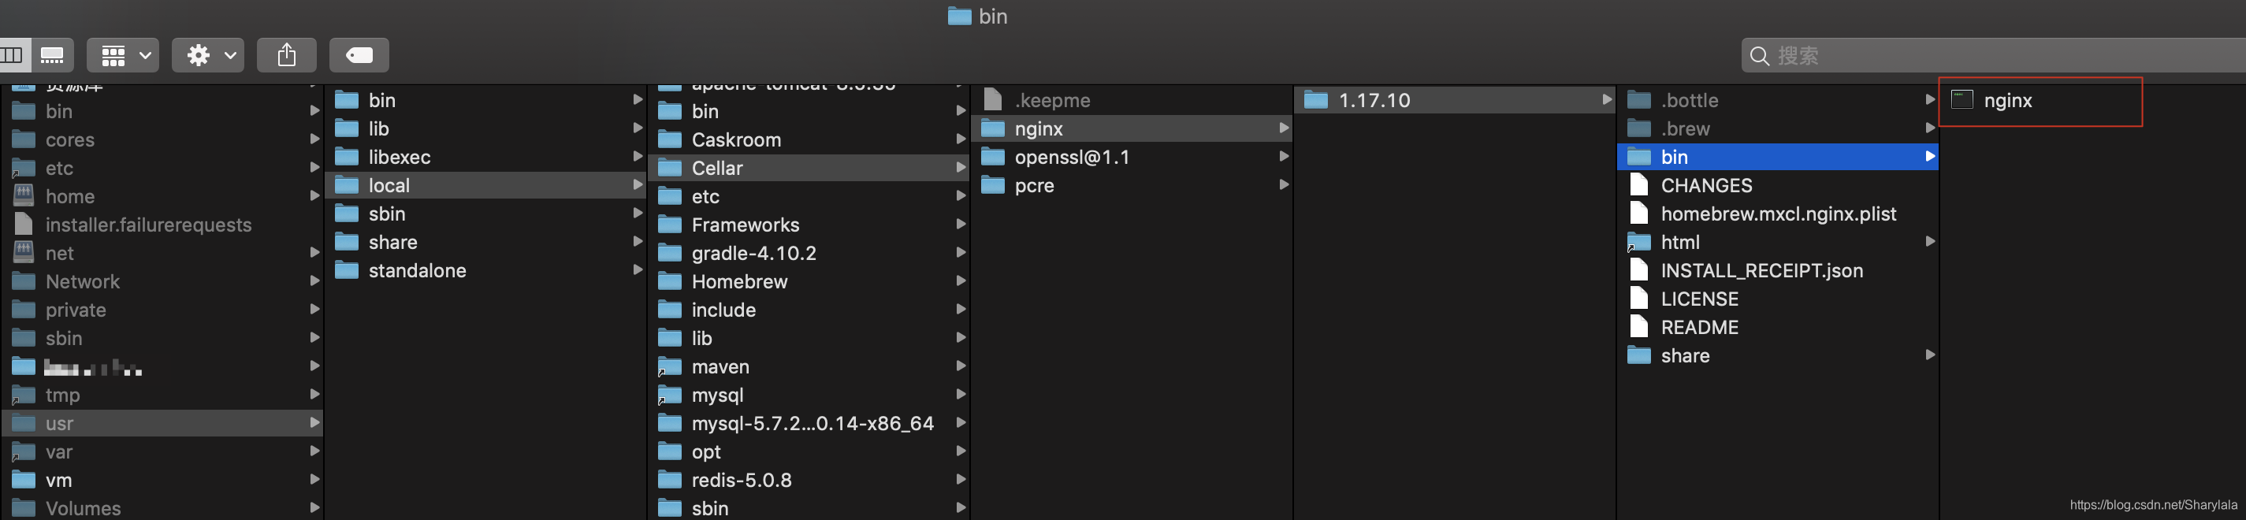Open the gradle-4.10.2 folder
This screenshot has height=520, width=2246.
point(809,254)
